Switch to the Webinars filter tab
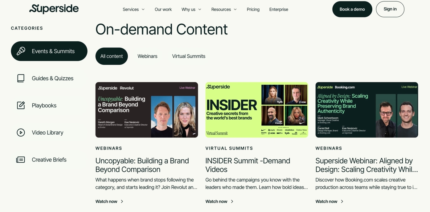This screenshot has height=212, width=430. point(147,56)
